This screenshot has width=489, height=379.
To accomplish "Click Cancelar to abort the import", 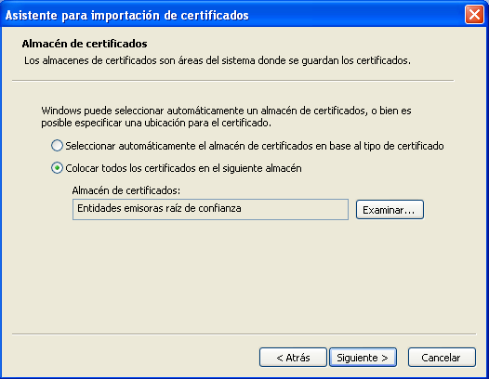I will tap(442, 358).
